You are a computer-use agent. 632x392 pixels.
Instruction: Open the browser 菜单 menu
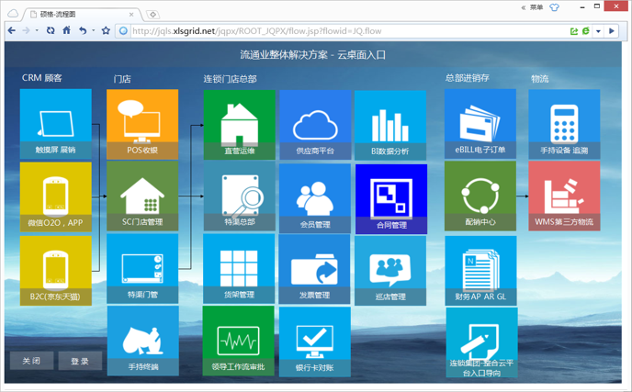point(533,7)
